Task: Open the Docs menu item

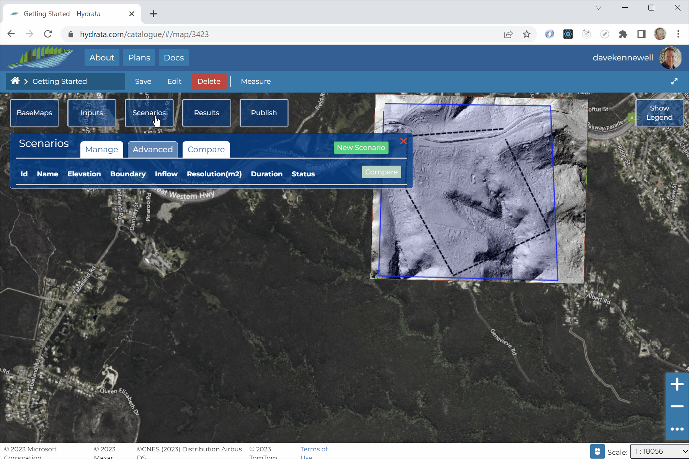Action: tap(173, 58)
